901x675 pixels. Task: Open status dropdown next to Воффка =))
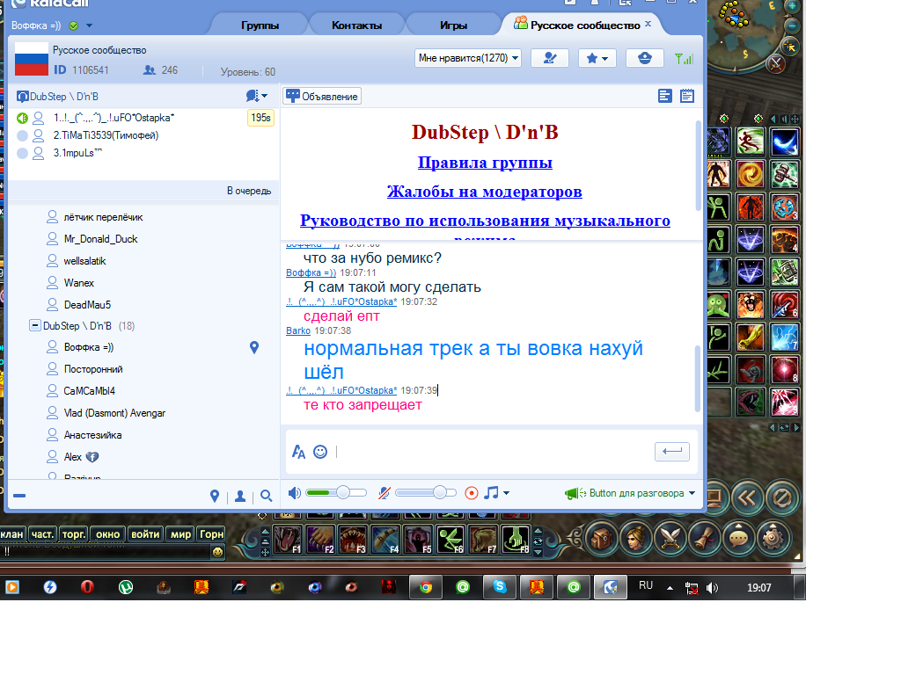click(x=89, y=25)
